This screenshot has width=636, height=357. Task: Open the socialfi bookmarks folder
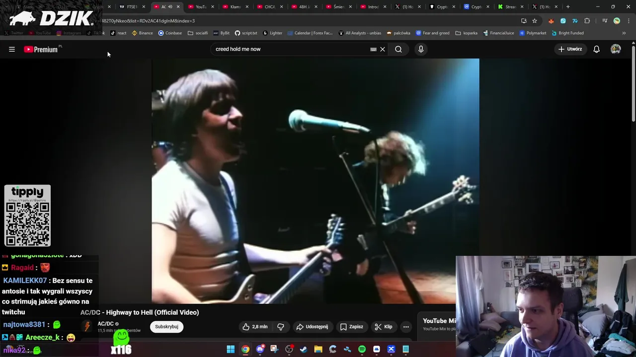198,33
